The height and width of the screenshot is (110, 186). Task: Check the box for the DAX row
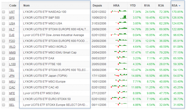point(4,58)
